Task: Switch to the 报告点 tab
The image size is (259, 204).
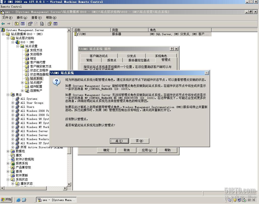Action: (112, 60)
